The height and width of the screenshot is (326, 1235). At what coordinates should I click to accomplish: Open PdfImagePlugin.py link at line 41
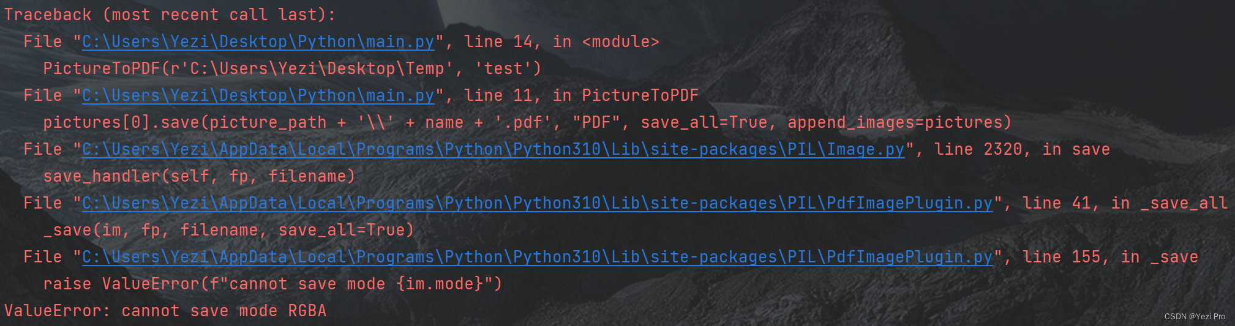point(537,203)
